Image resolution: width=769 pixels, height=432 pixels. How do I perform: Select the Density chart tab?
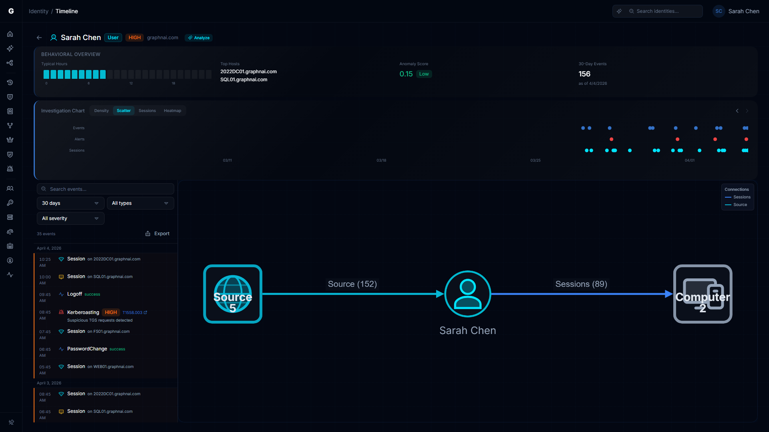(x=101, y=111)
